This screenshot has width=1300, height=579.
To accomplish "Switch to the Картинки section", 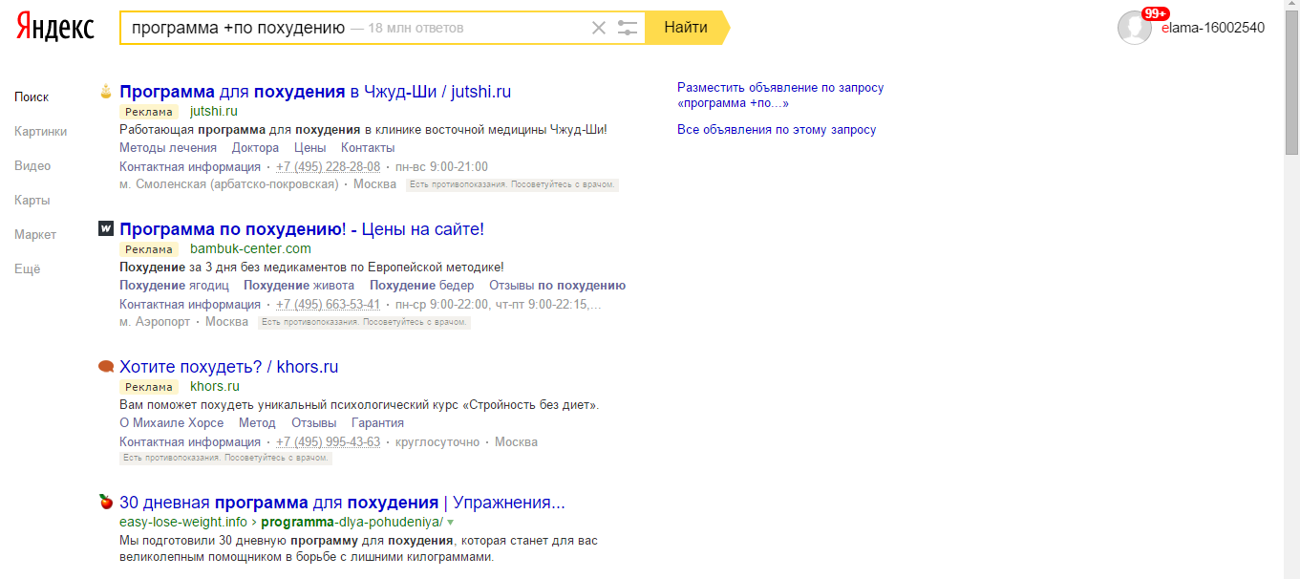I will tap(39, 131).
